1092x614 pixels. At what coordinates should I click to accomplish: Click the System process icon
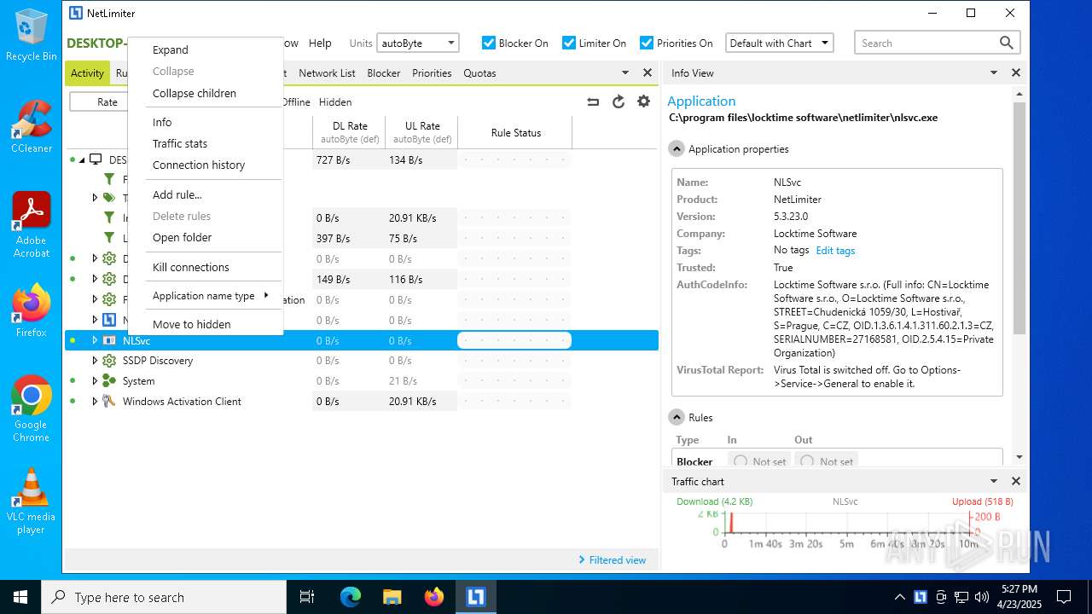tap(109, 381)
